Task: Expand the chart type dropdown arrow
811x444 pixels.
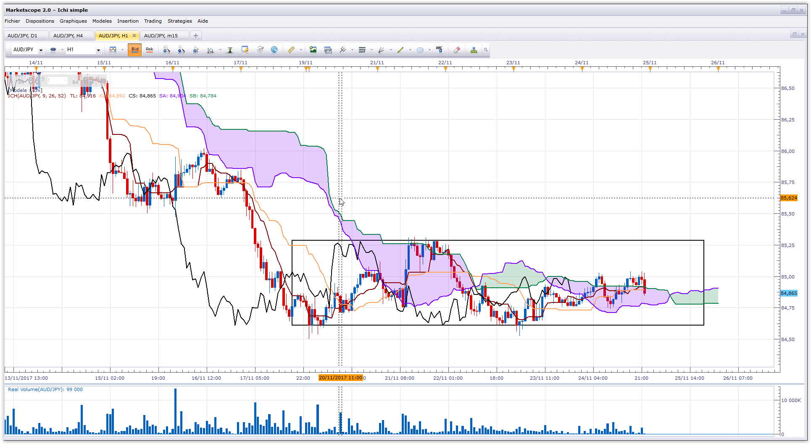Action: pos(122,50)
